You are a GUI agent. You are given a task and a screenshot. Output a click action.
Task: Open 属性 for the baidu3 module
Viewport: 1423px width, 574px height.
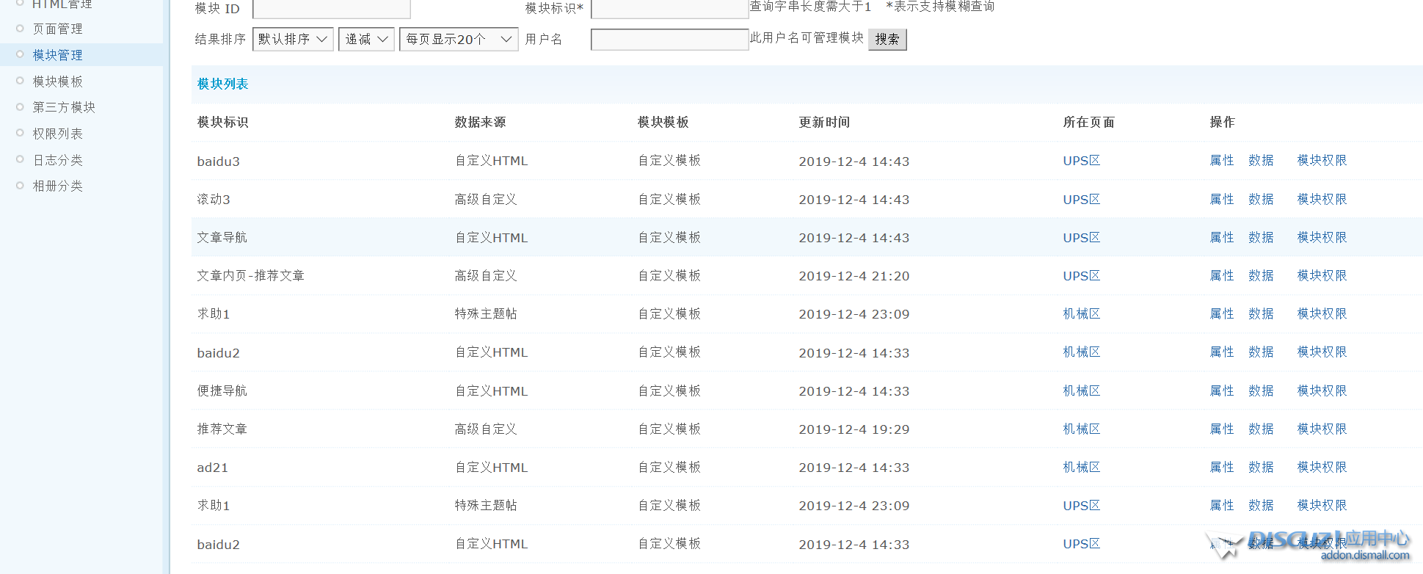(1221, 160)
